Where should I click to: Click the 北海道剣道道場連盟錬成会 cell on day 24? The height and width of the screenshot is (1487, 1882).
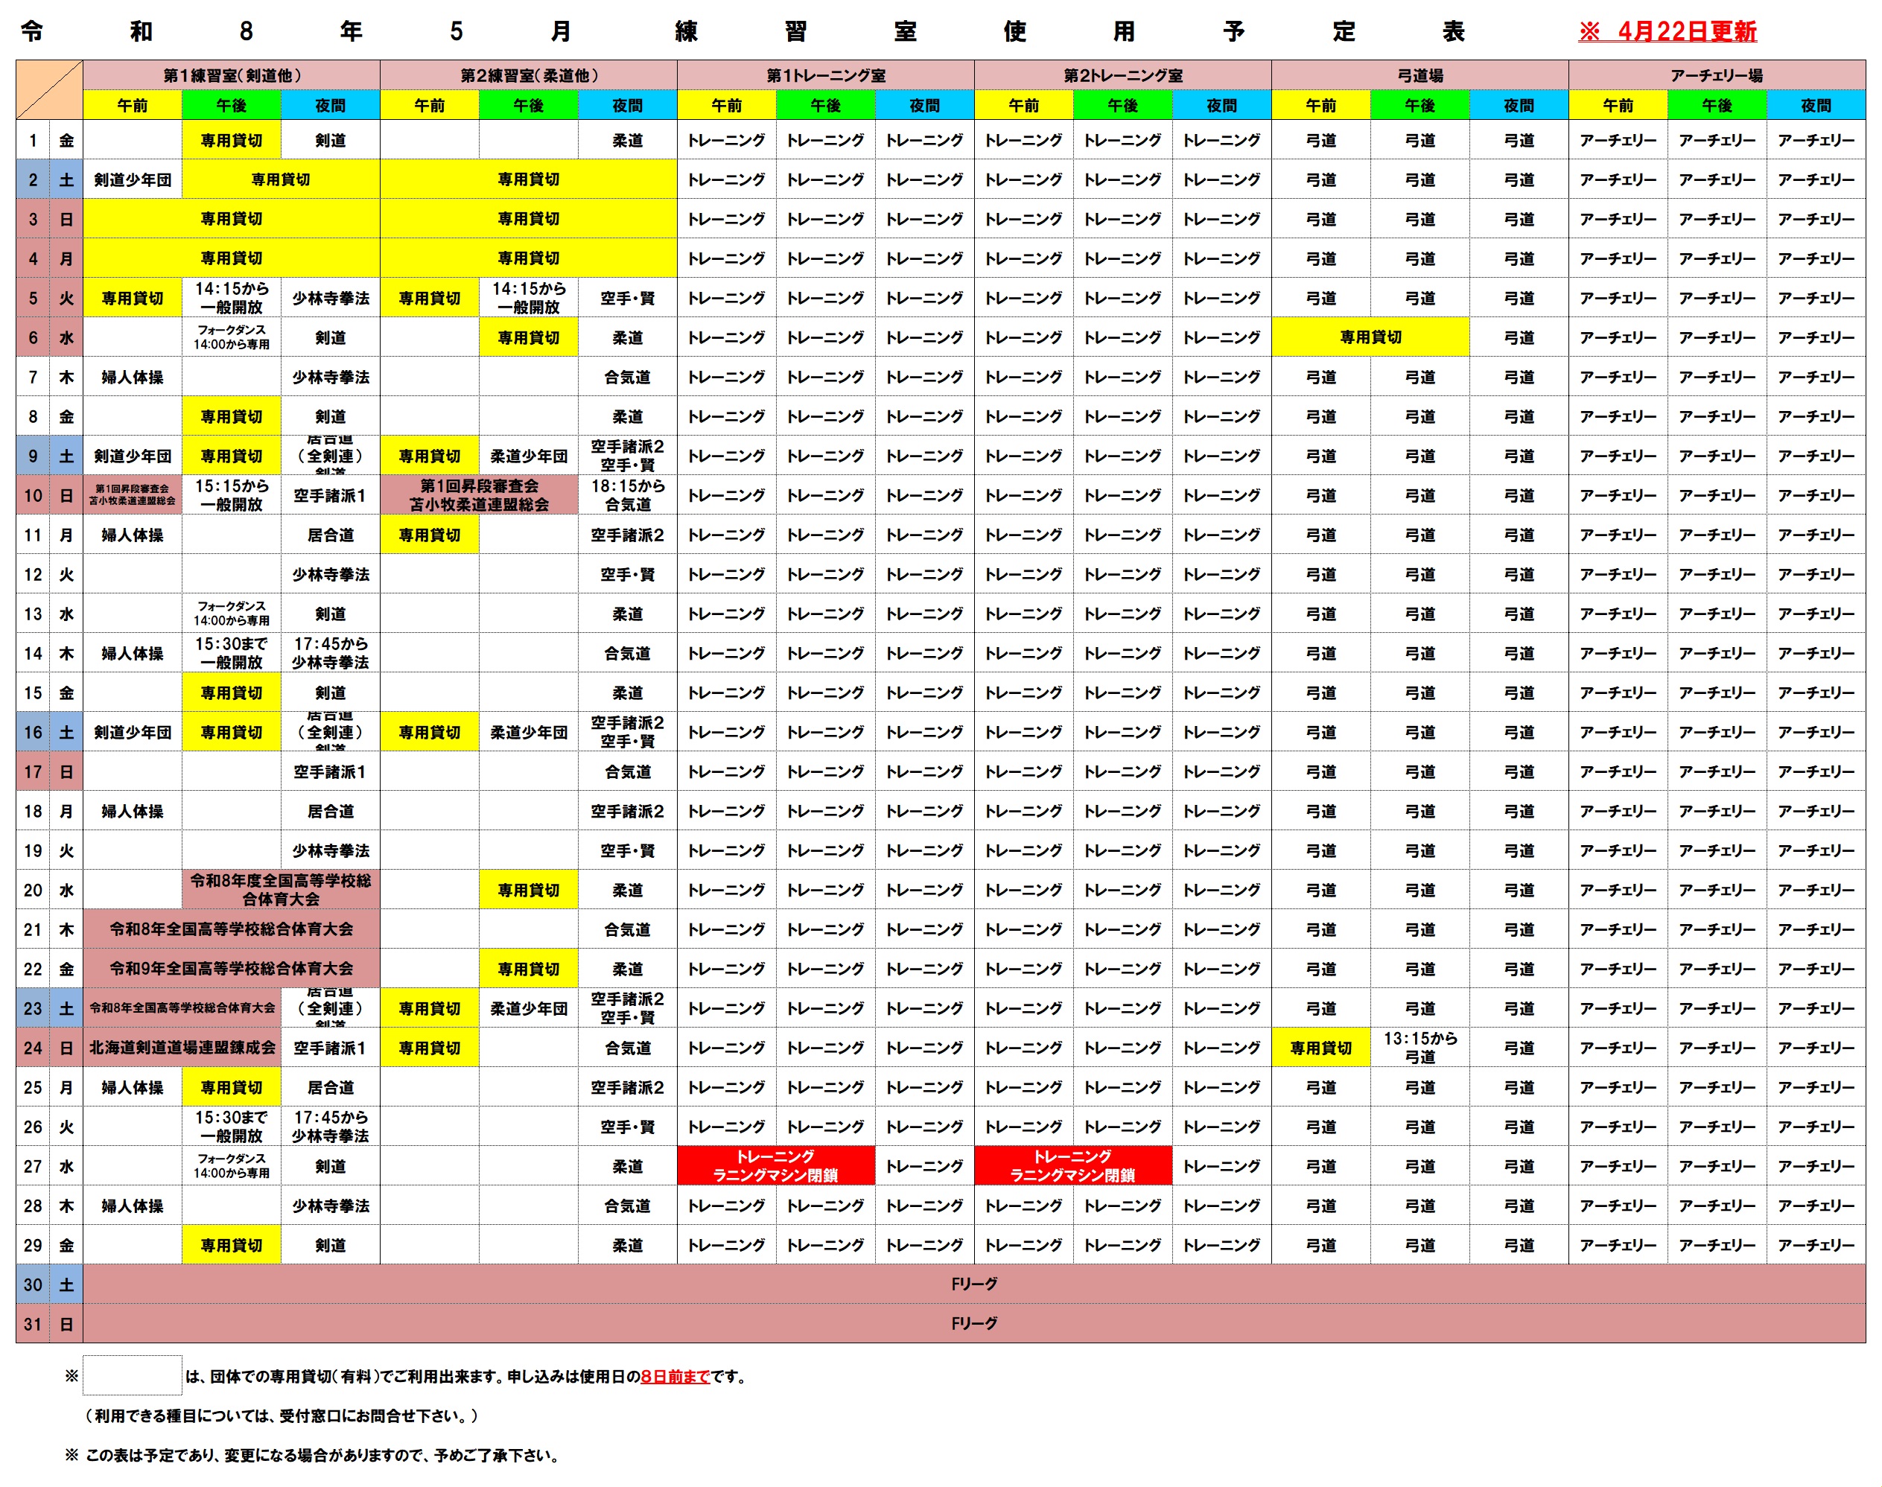pos(182,1048)
